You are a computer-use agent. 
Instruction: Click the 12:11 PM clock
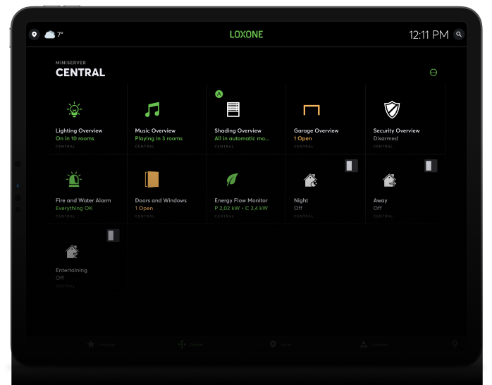pos(429,35)
